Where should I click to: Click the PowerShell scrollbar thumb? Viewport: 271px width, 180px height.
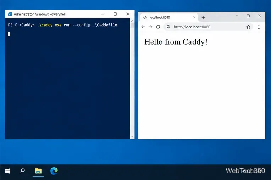pos(132,26)
